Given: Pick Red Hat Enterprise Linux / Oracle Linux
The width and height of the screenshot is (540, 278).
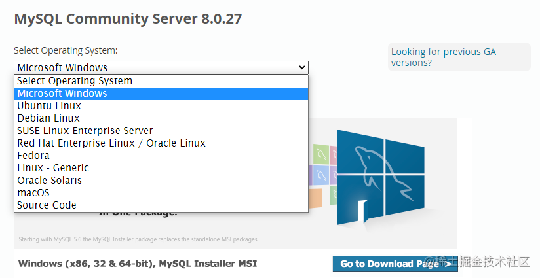Looking at the screenshot, I should click(161, 143).
